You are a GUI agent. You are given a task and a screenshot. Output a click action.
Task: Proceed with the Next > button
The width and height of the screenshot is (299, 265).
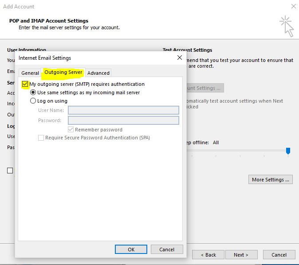(241, 255)
